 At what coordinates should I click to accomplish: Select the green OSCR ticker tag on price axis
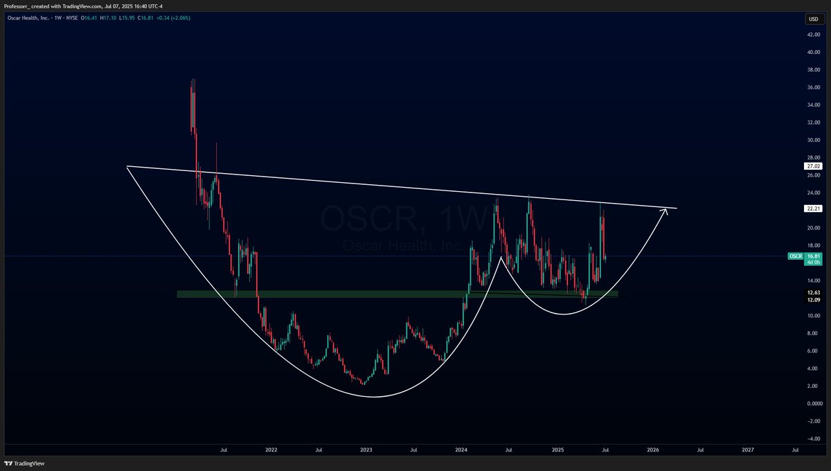[796, 256]
